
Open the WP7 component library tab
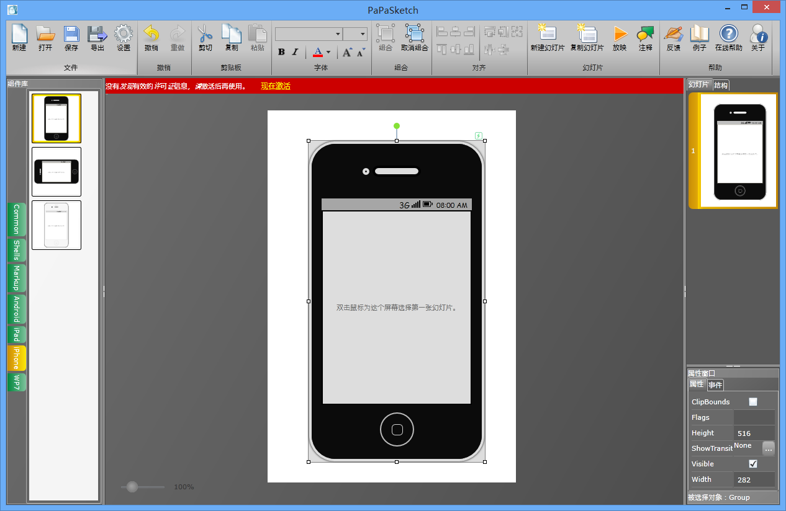tap(17, 382)
